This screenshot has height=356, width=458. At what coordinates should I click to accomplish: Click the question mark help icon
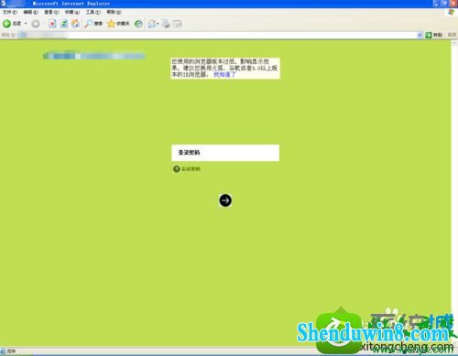[x=177, y=168]
